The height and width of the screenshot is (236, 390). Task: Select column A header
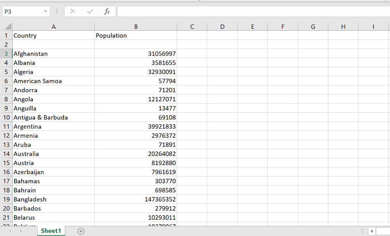pos(53,27)
